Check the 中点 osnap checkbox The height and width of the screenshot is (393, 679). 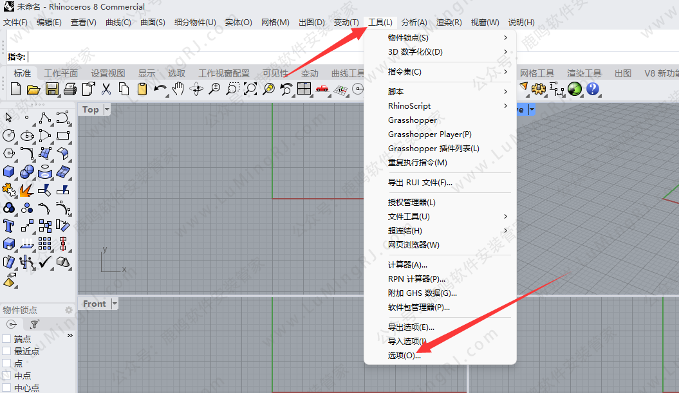6,376
